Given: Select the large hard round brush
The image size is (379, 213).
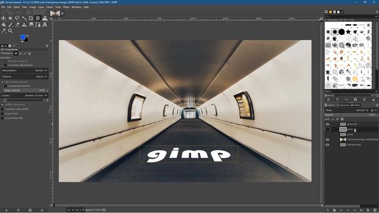Looking at the screenshot, I should tap(341, 31).
